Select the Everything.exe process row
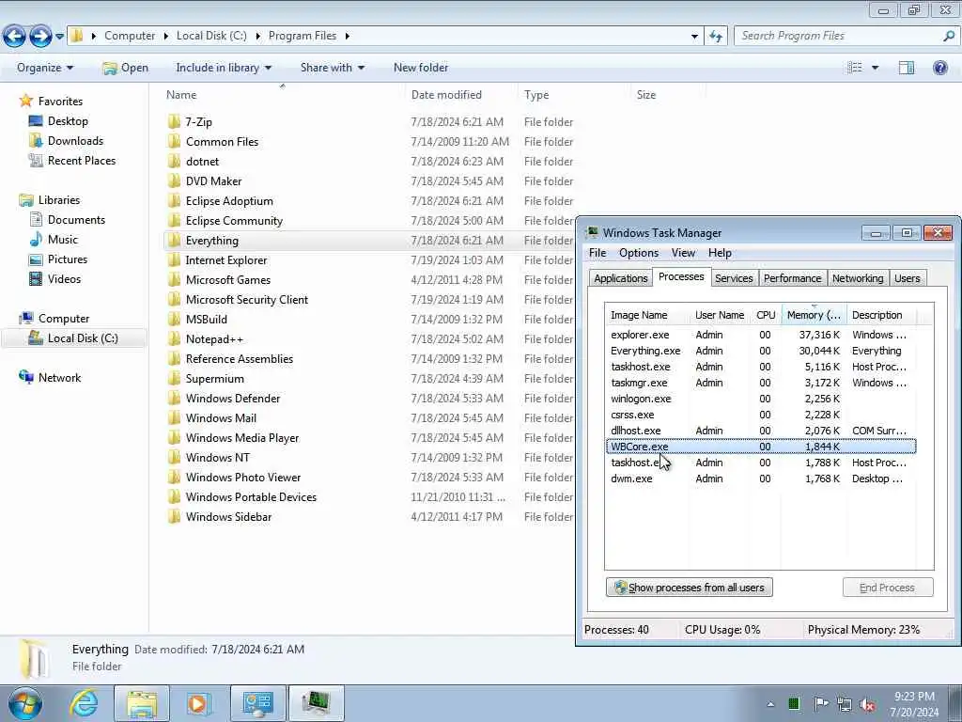962x722 pixels. coord(761,351)
